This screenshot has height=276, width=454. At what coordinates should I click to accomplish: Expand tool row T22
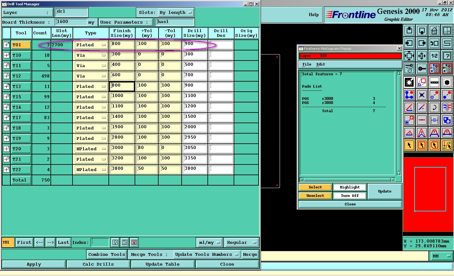tap(6, 170)
